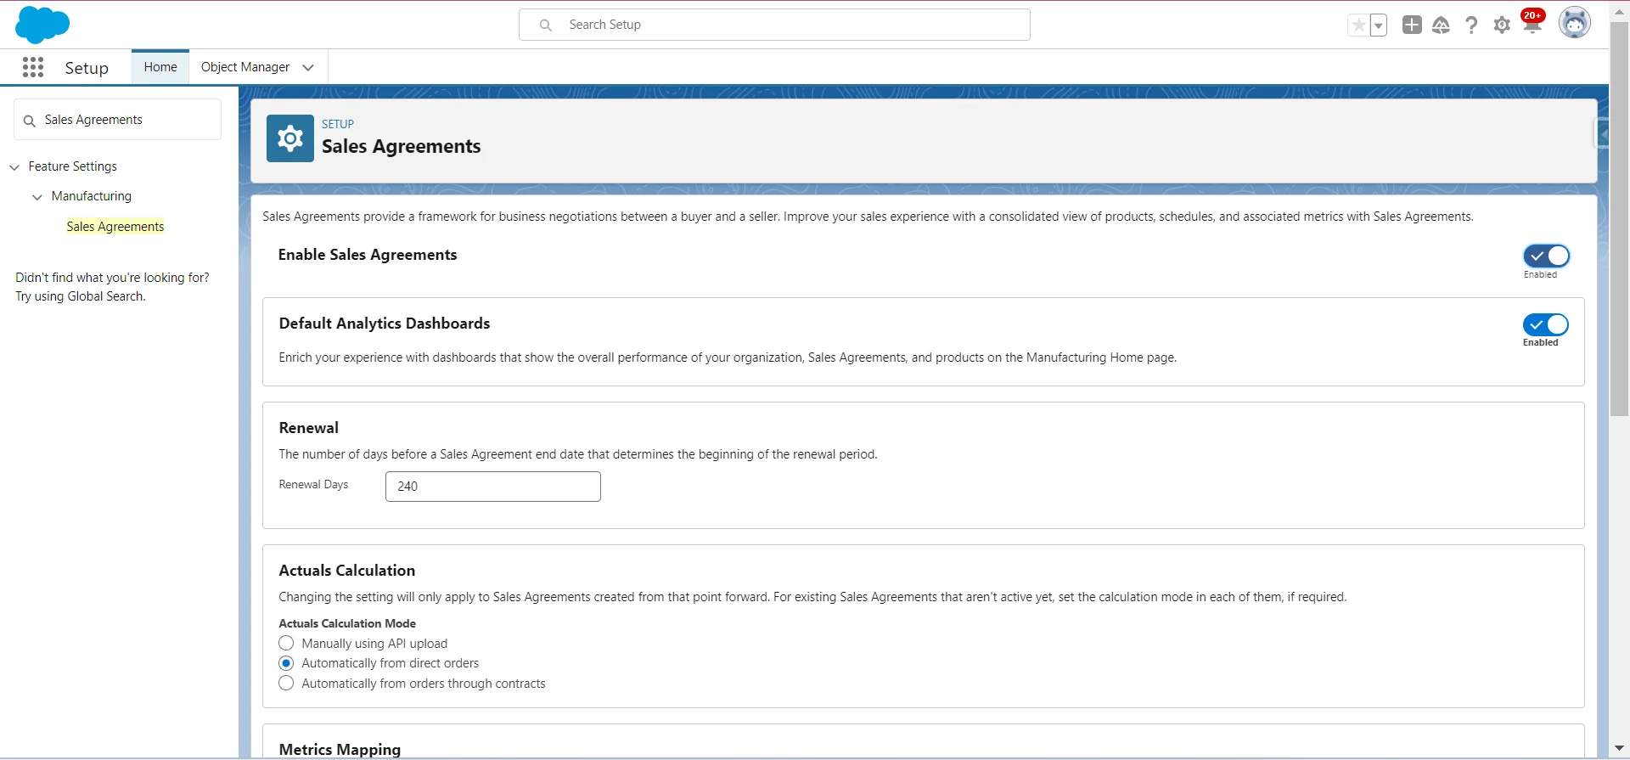
Task: Click the Search Setup field
Action: [774, 25]
